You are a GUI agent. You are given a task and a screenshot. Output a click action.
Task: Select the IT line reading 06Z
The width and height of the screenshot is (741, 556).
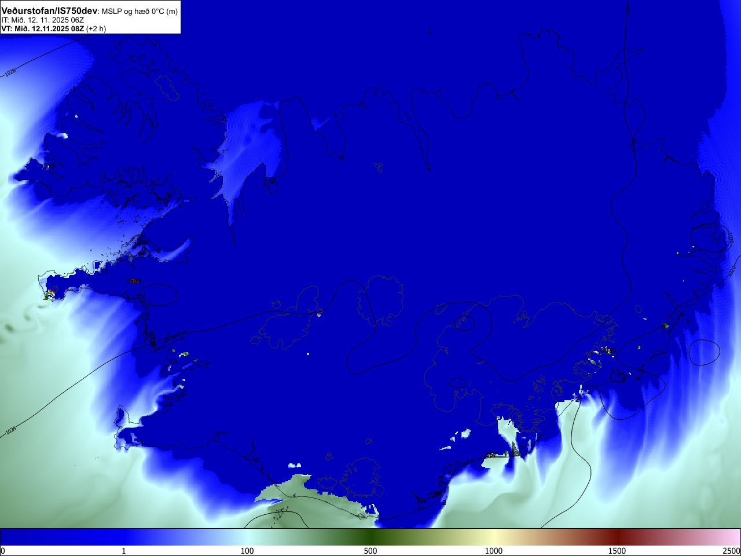click(42, 20)
